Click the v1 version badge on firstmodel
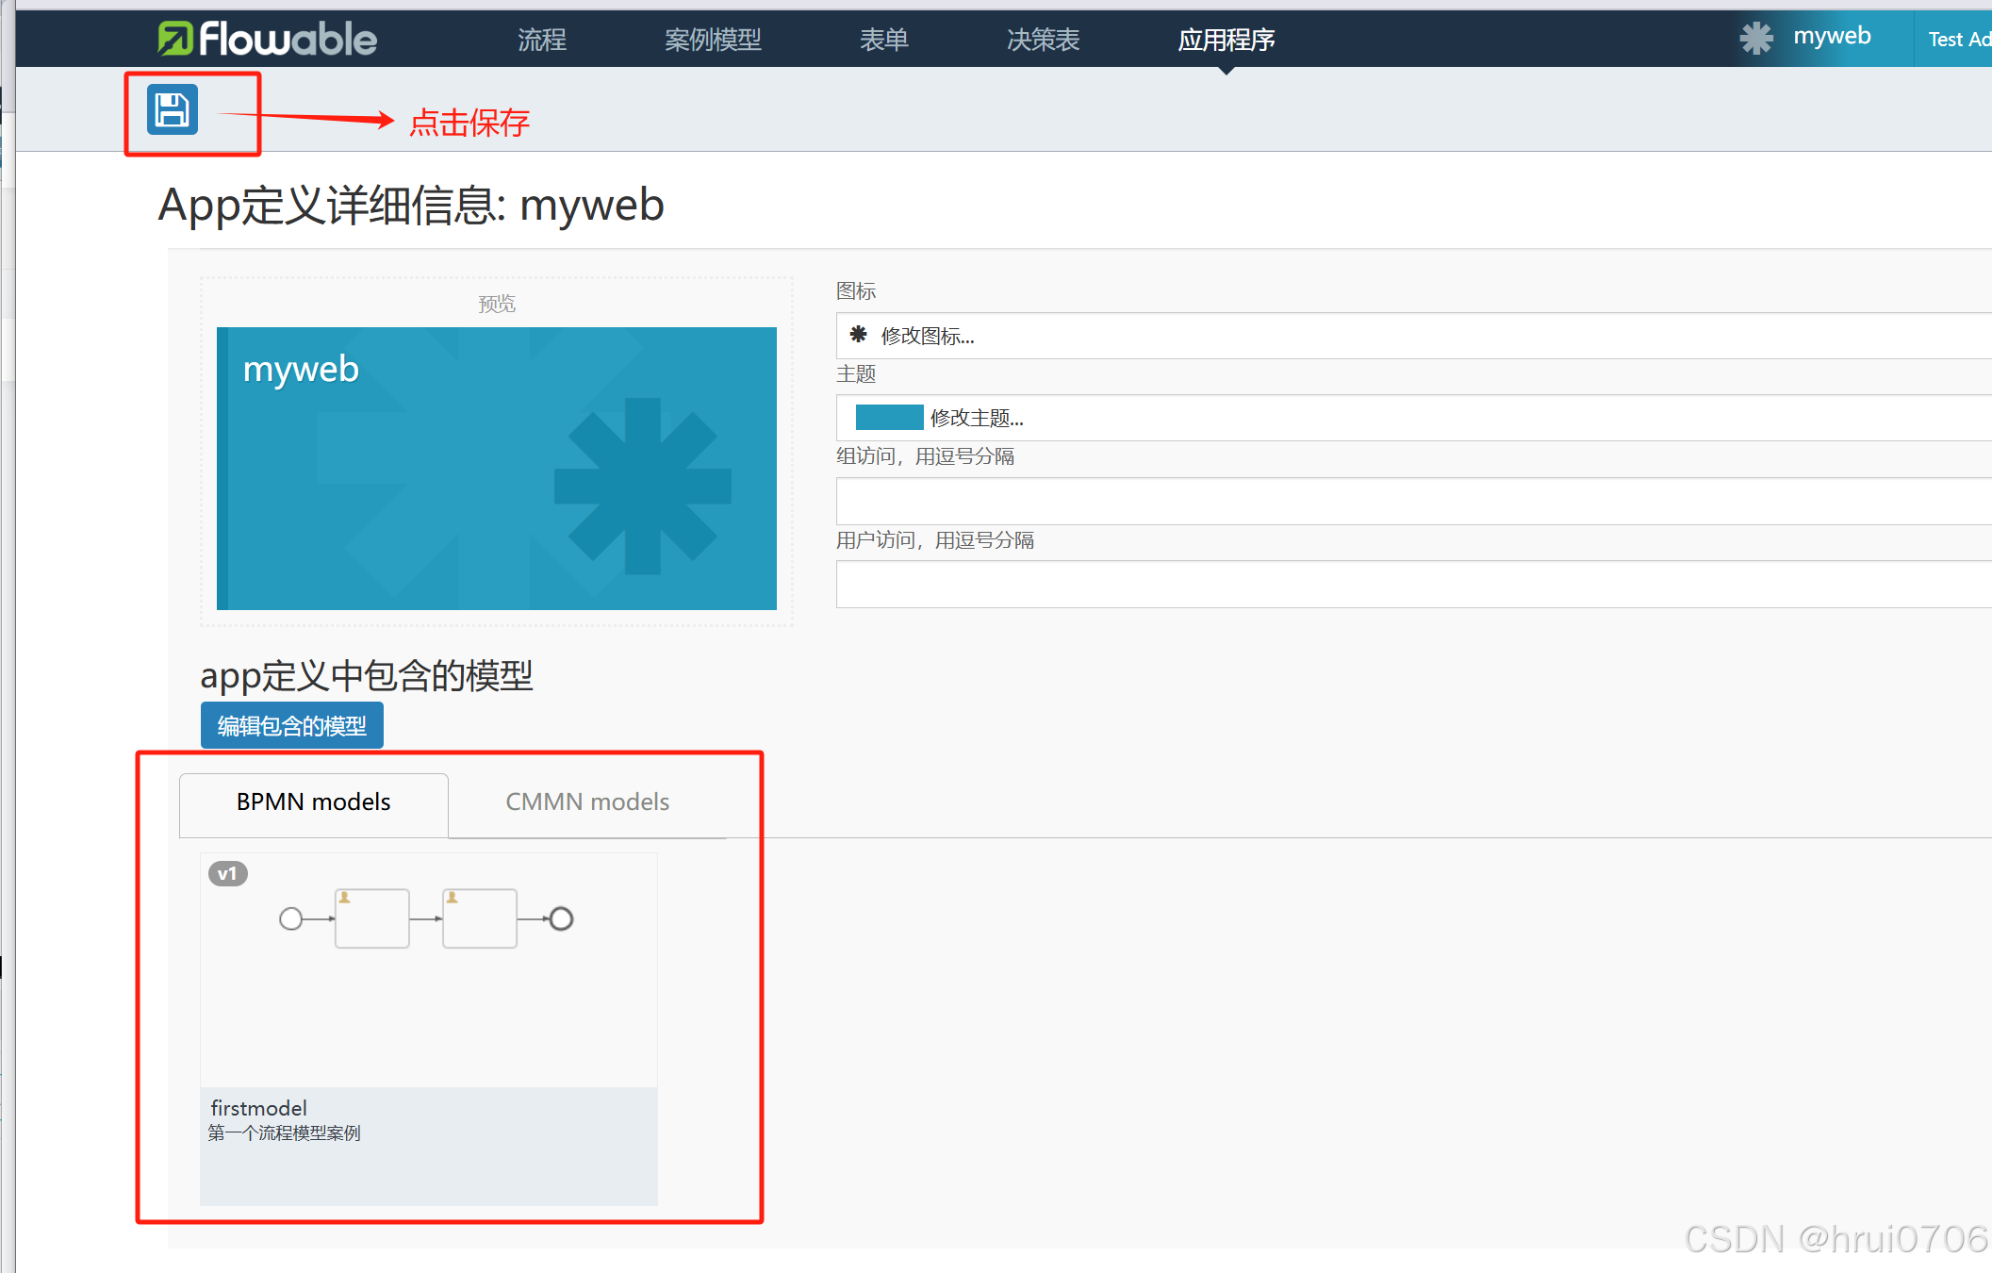This screenshot has height=1273, width=1992. (x=227, y=873)
